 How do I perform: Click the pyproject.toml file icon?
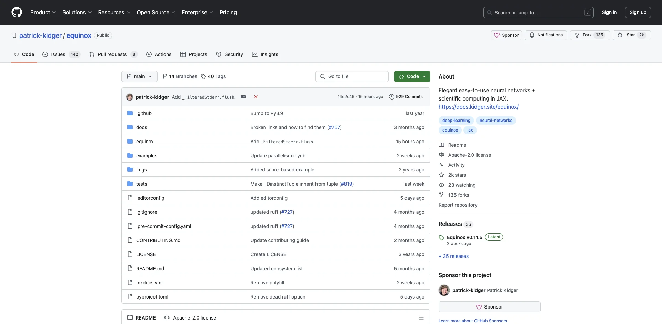coord(130,297)
